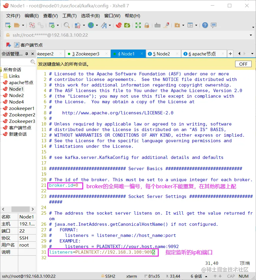Open the 工具(T) menu

point(69,16)
